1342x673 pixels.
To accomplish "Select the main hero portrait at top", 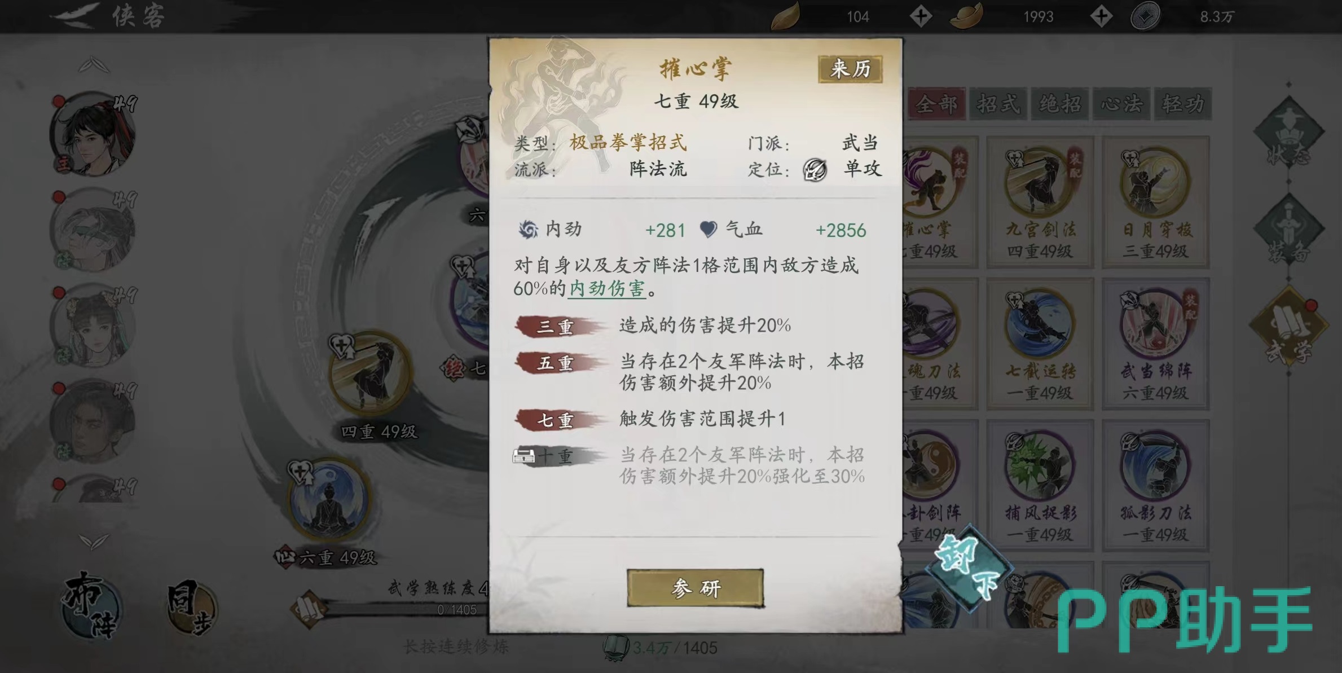I will tap(93, 134).
